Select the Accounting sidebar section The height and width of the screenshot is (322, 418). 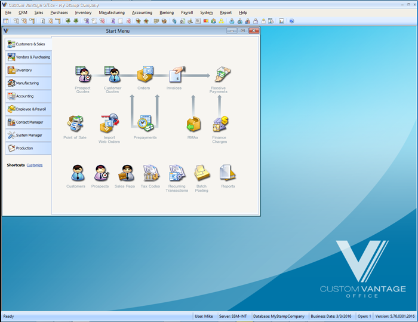tap(28, 96)
